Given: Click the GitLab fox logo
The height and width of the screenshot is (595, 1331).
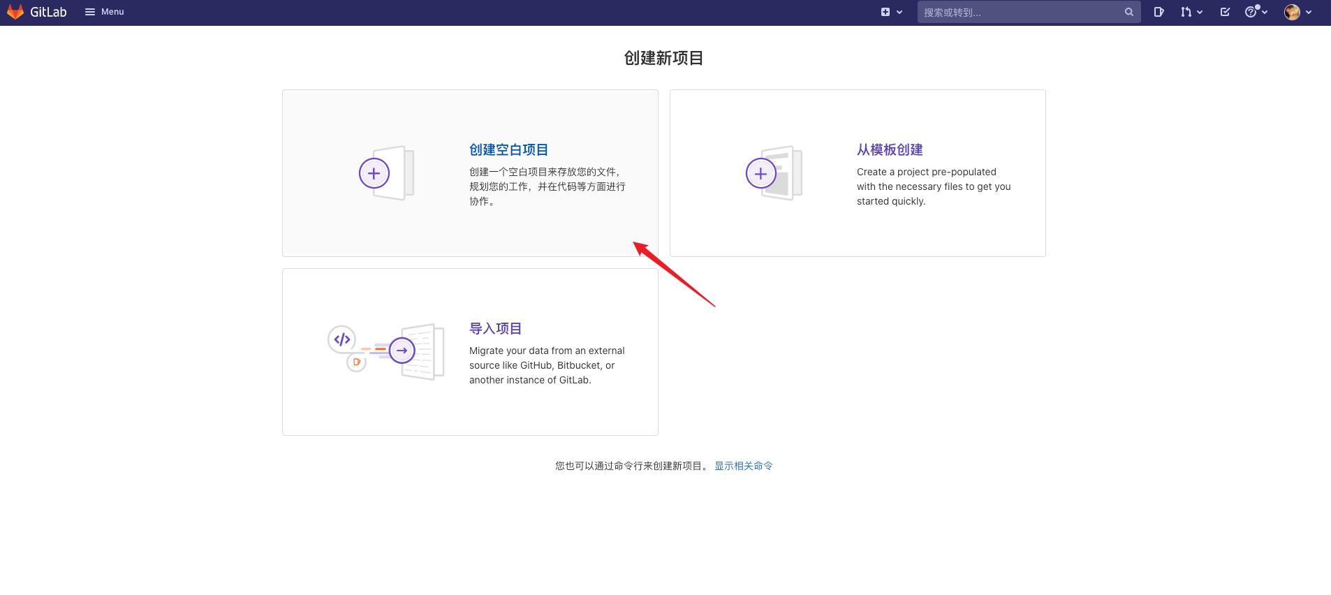Looking at the screenshot, I should click(15, 12).
